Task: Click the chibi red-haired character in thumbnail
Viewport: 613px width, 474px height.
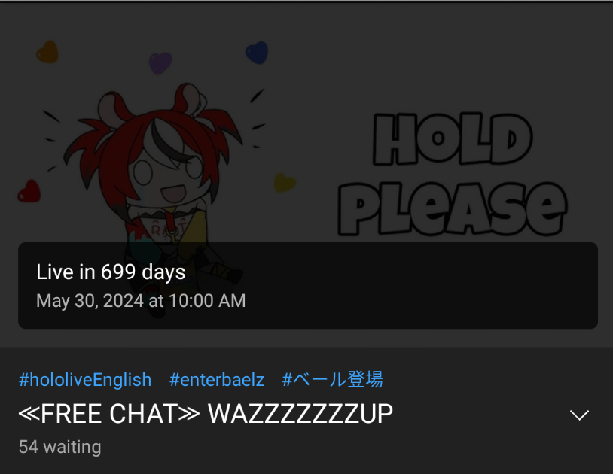Action: click(157, 184)
